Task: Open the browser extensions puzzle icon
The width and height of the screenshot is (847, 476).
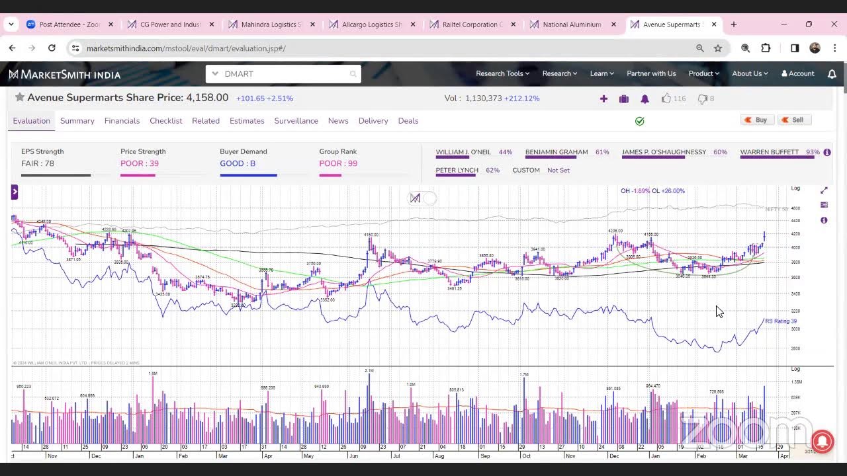Action: click(766, 48)
